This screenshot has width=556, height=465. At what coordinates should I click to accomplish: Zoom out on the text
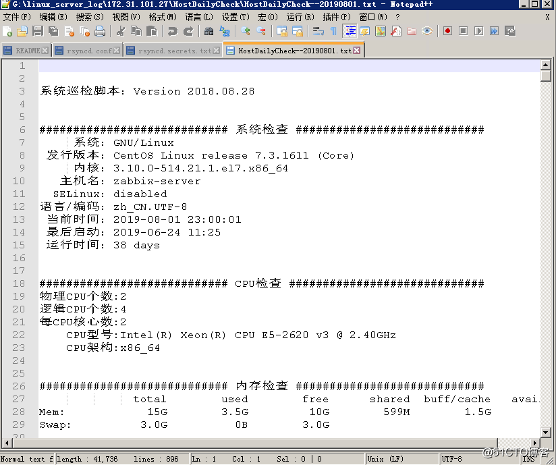(260, 31)
